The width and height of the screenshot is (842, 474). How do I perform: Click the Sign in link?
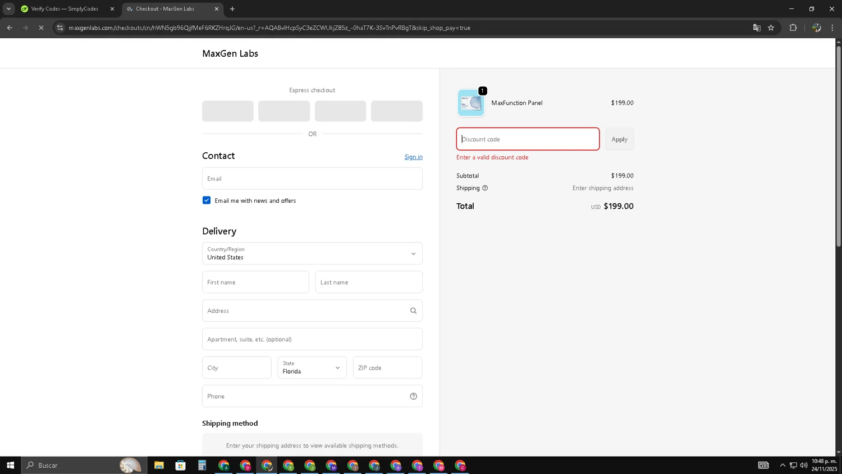click(414, 157)
